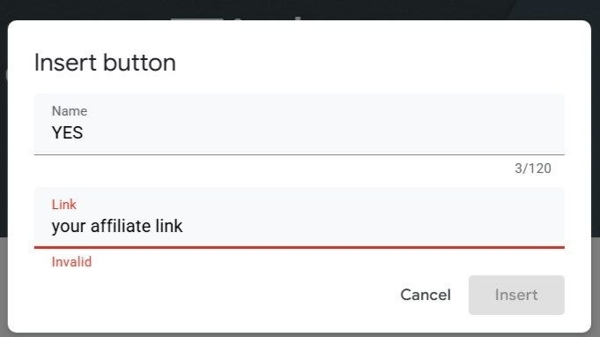Click empty space right of 'your affiliate link'
Screen dimensions: 600x337
[371, 226]
